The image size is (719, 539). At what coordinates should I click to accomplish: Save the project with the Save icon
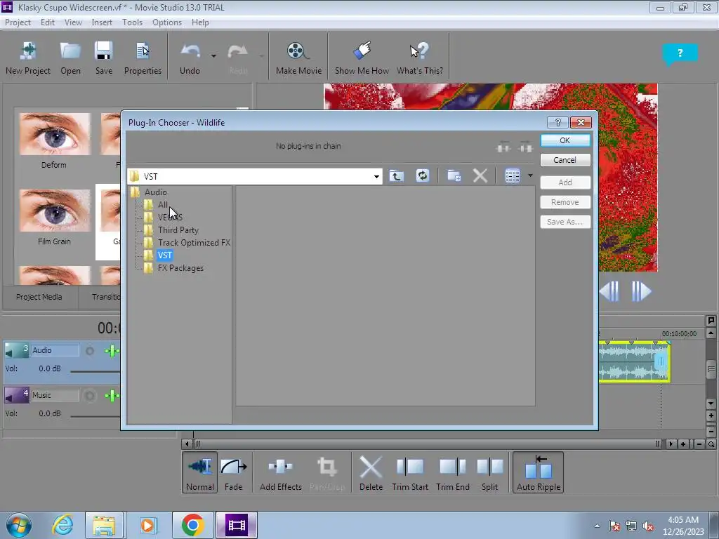click(x=104, y=58)
